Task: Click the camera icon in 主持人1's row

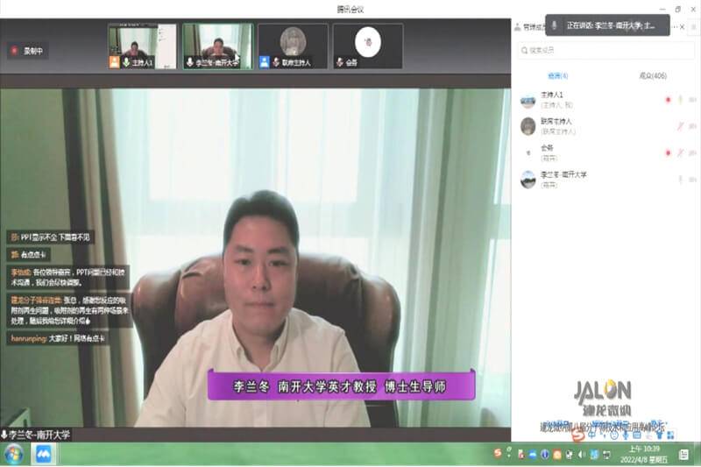Action: pyautogui.click(x=692, y=100)
